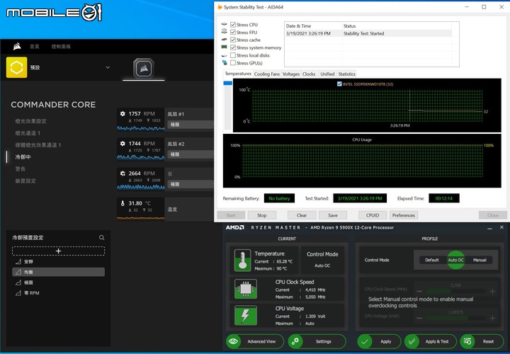The width and height of the screenshot is (510, 354).
Task: Toggle the INTEL SSDPEKNW010T8 graph checkbox
Action: click(339, 84)
